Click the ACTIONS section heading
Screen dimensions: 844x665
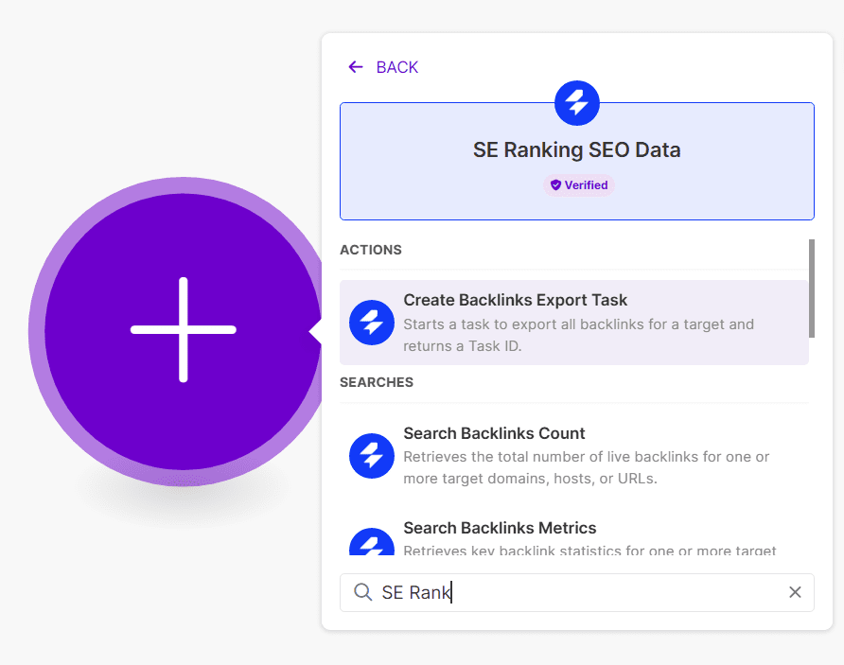371,250
